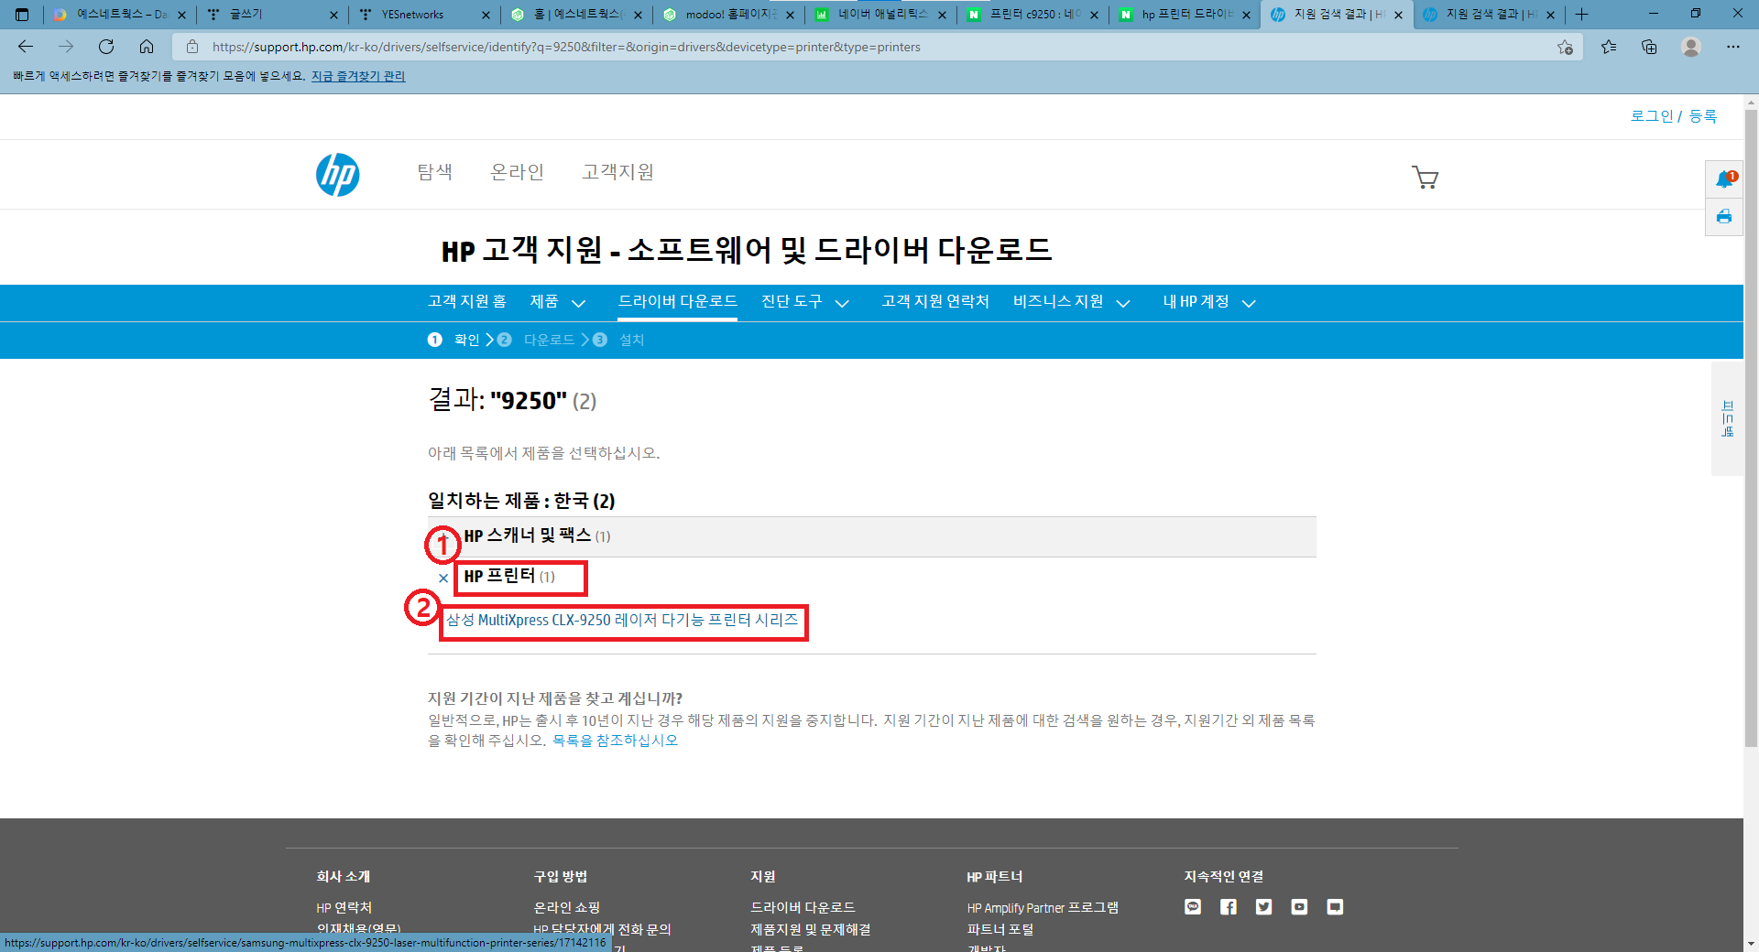The width and height of the screenshot is (1759, 952).
Task: Click the 로그인 link
Action: [x=1652, y=116]
